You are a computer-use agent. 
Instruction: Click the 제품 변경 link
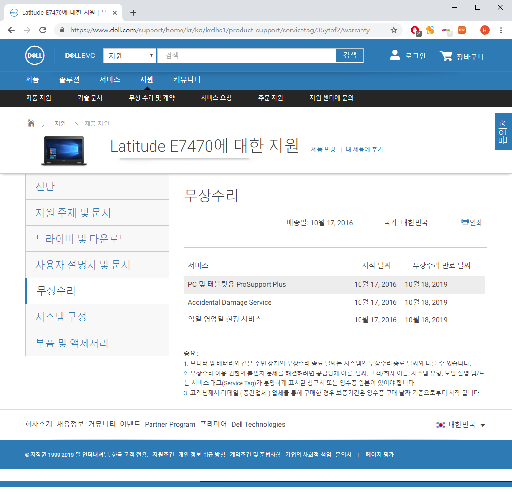click(323, 149)
